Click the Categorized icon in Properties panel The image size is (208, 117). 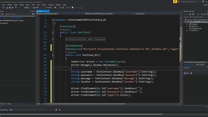click(185, 73)
